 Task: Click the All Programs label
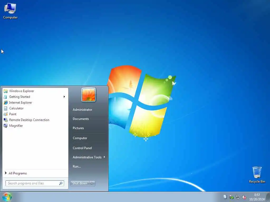click(x=18, y=173)
